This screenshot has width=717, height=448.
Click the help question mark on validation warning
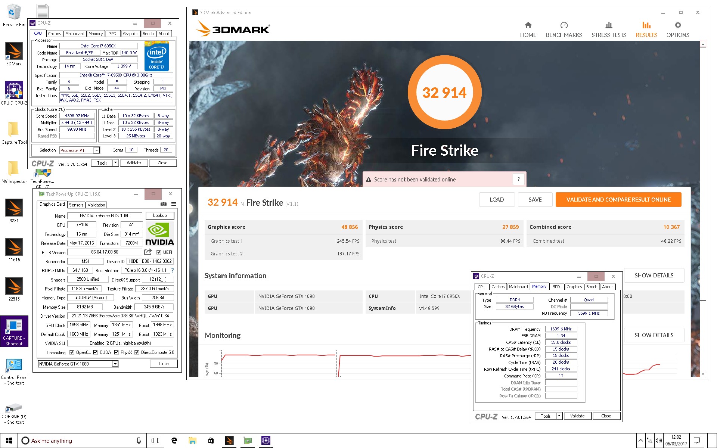click(x=518, y=179)
